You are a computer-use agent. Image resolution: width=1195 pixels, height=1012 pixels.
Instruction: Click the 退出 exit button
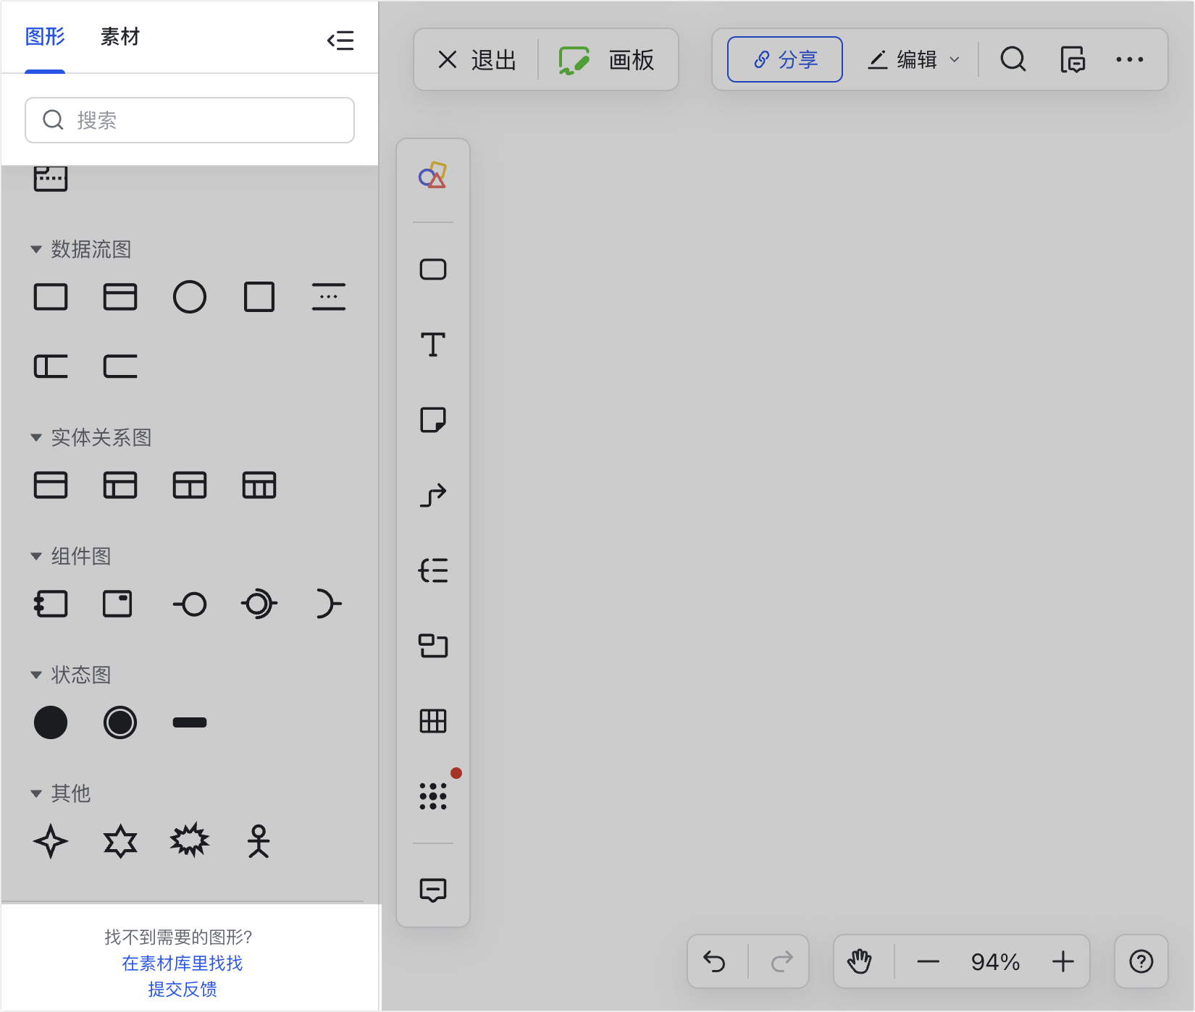click(x=477, y=60)
